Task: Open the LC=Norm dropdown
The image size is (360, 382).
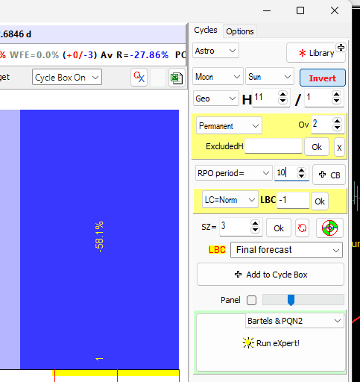Action: pyautogui.click(x=230, y=200)
